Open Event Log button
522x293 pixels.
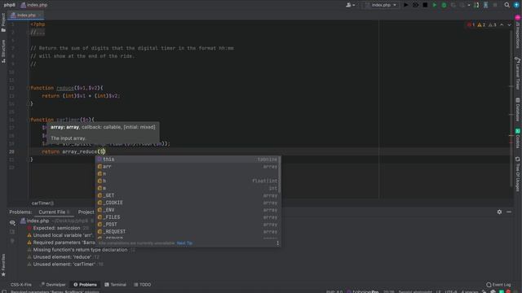click(x=498, y=285)
